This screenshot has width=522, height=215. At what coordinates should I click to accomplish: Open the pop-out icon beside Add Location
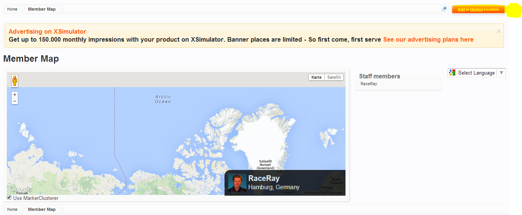[444, 9]
